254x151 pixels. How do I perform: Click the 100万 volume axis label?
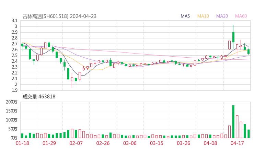pos(12,120)
